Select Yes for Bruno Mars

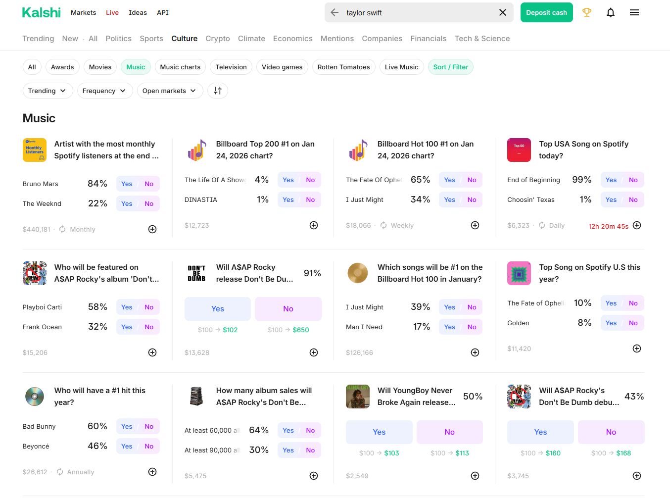(x=127, y=184)
